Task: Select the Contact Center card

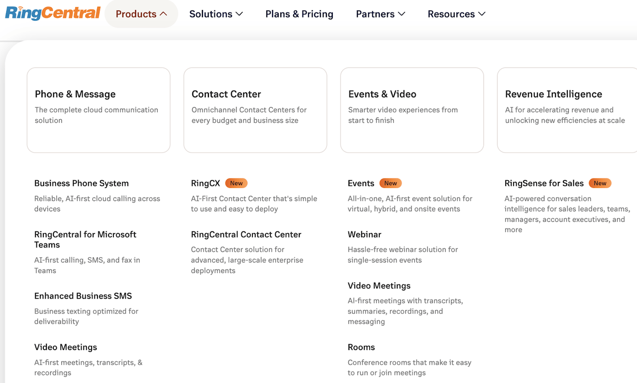Action: [x=255, y=110]
